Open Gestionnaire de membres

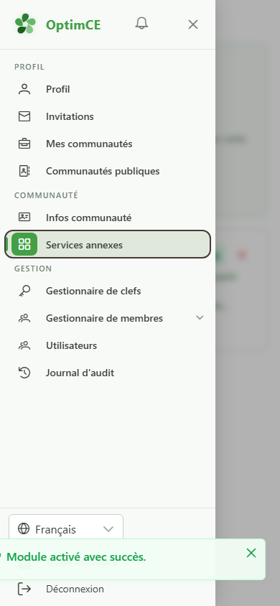pos(108,318)
